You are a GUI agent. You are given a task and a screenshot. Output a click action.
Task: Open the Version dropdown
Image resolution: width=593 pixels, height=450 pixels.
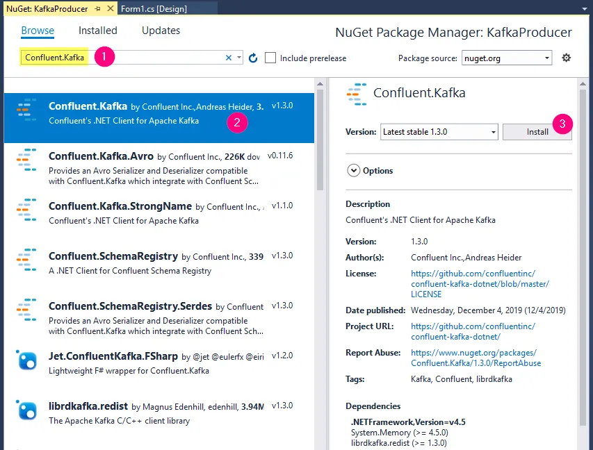click(x=439, y=132)
